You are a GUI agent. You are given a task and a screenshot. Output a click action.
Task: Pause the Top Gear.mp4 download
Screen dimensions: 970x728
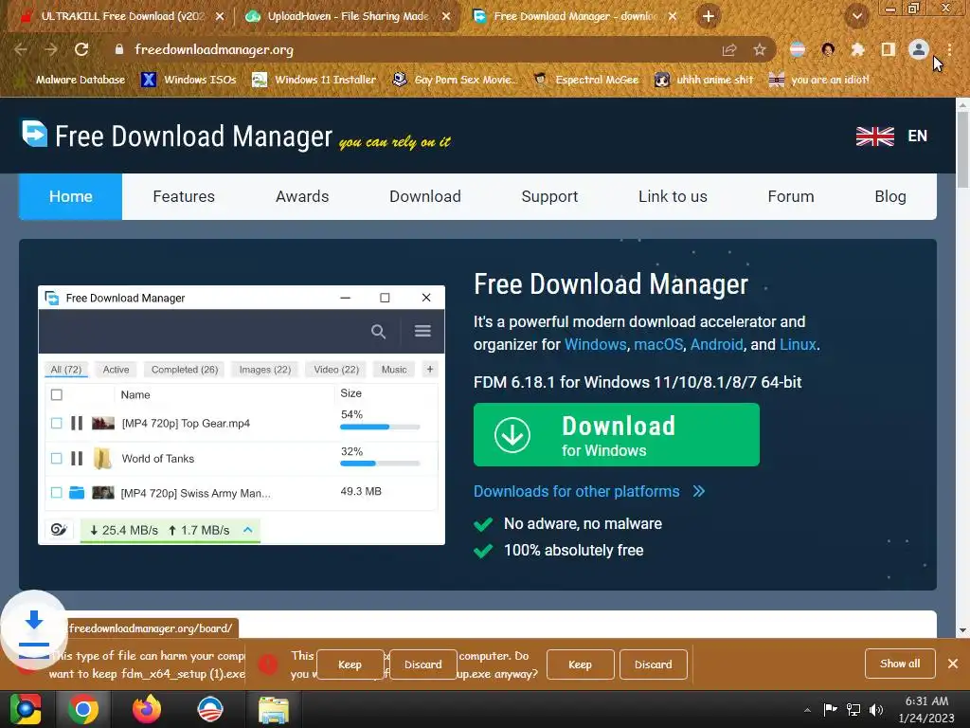77,423
